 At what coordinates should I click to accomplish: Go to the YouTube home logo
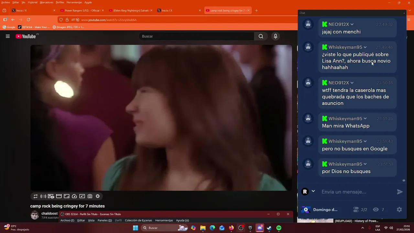click(x=26, y=36)
